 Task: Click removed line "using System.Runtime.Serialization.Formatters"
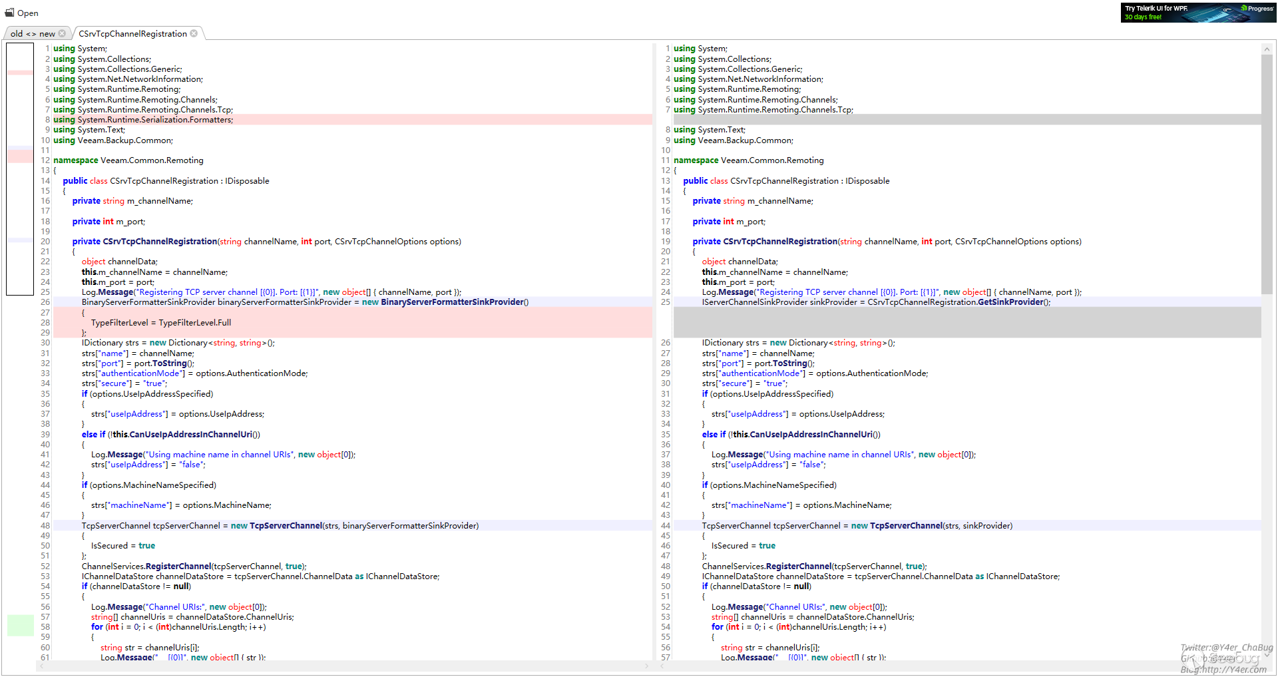tap(143, 120)
